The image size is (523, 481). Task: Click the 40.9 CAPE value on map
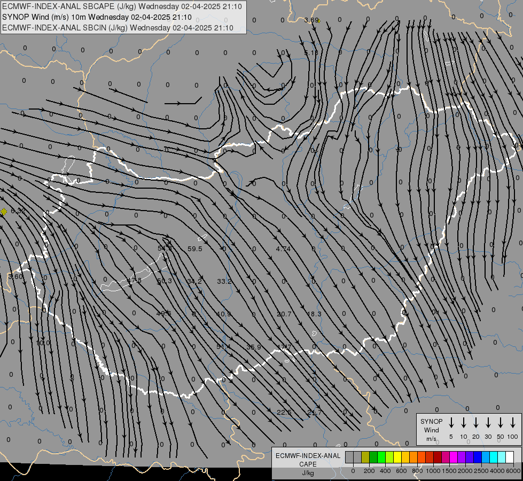tap(223, 314)
